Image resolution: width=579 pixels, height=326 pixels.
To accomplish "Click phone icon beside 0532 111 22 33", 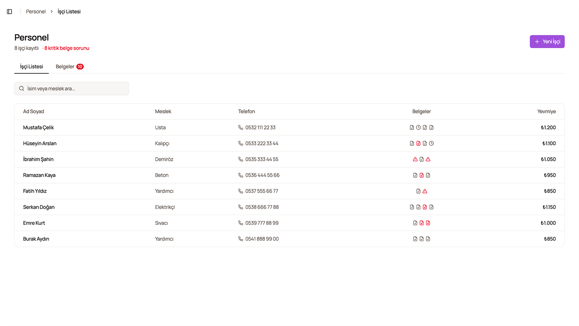I will click(x=241, y=127).
